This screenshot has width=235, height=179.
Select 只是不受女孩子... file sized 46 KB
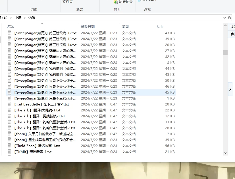coord(91,87)
